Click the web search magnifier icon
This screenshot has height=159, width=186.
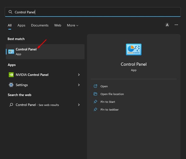(11, 105)
